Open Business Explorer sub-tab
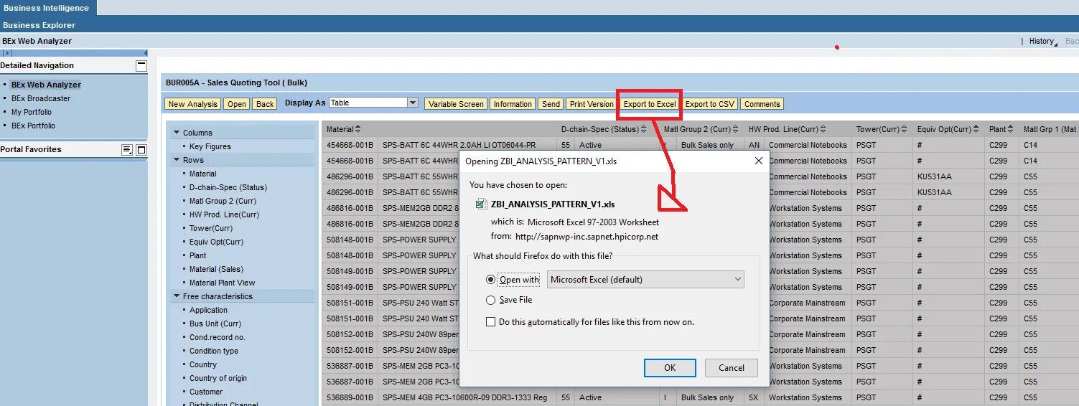Viewport: 1079px width, 406px height. (39, 25)
